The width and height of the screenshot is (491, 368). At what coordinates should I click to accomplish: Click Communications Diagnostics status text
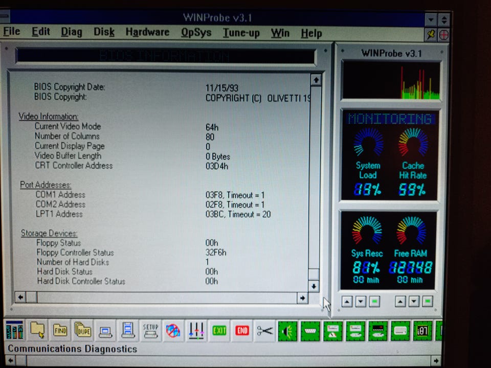pyautogui.click(x=72, y=349)
